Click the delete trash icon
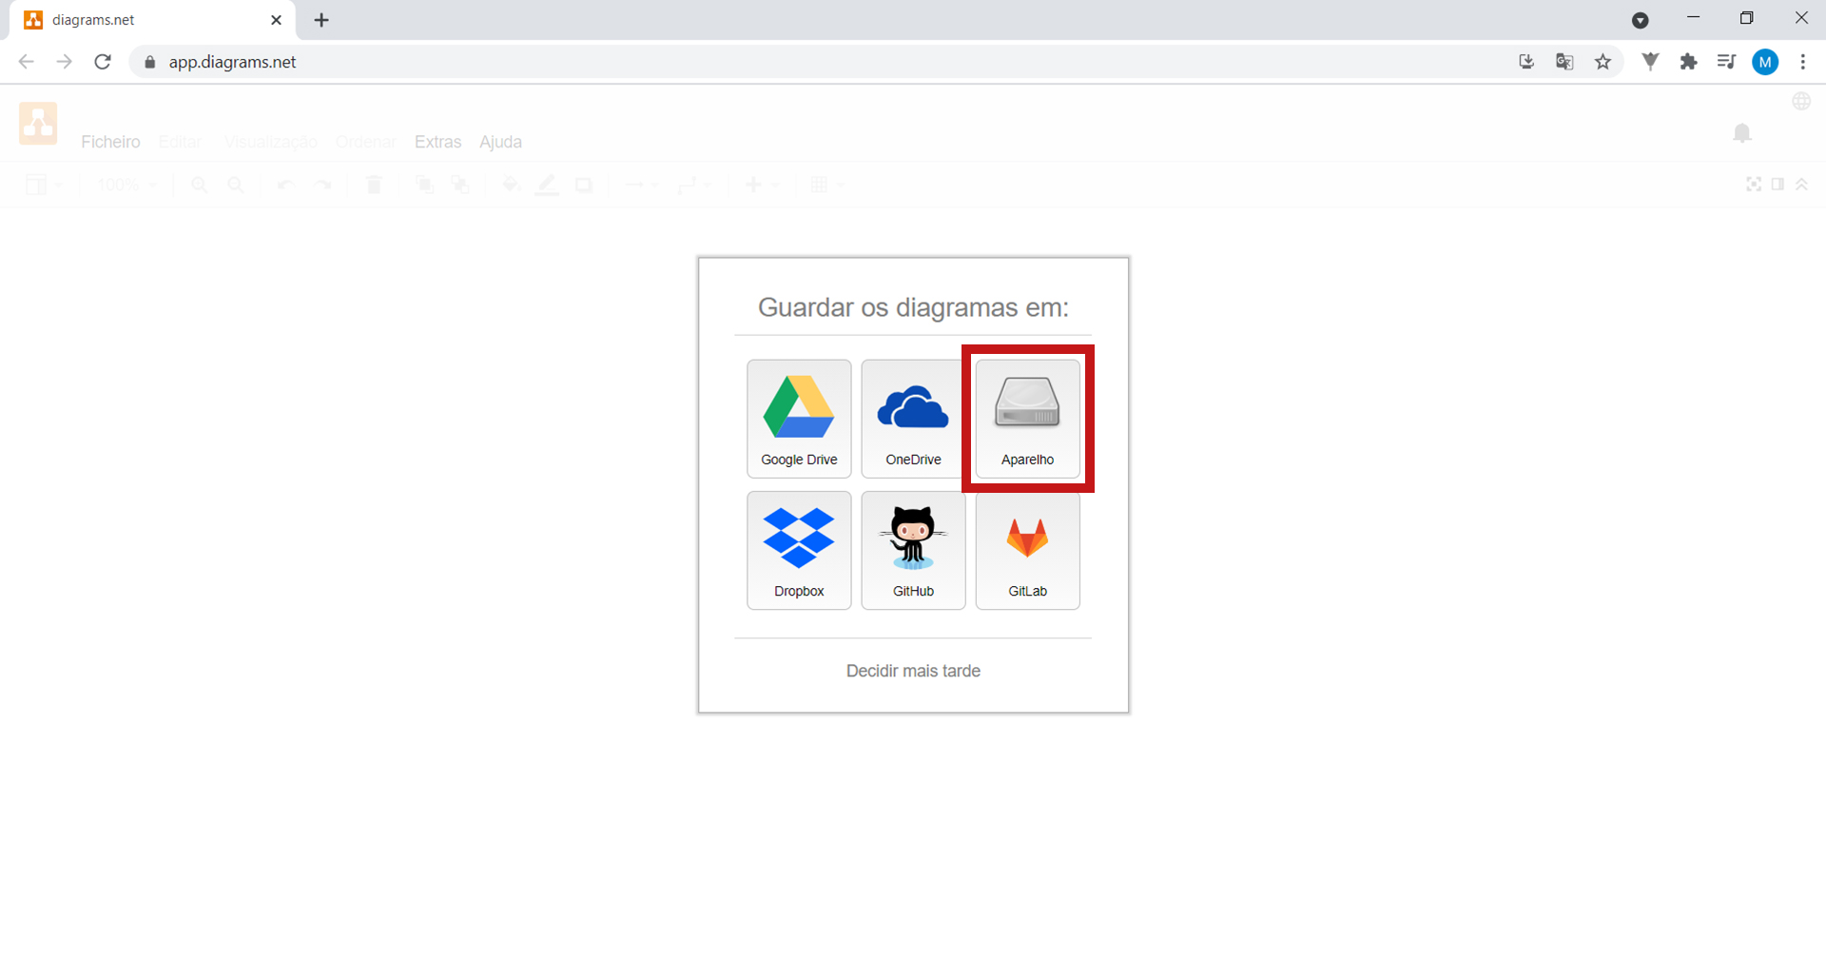The image size is (1826, 980). (x=374, y=185)
